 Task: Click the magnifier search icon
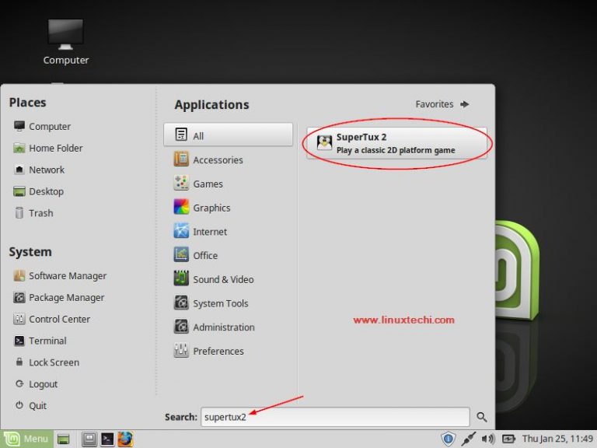pyautogui.click(x=482, y=417)
